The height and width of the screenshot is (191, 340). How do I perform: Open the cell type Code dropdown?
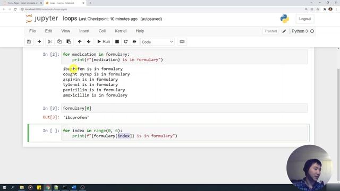coord(157,42)
